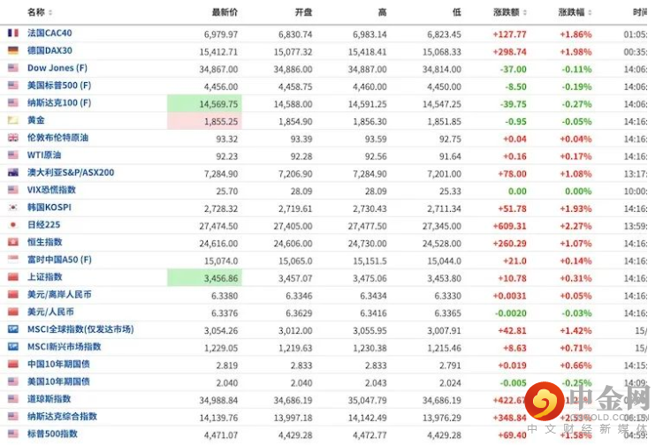Click the 最新价 column header
This screenshot has width=663, height=445.
pos(225,12)
